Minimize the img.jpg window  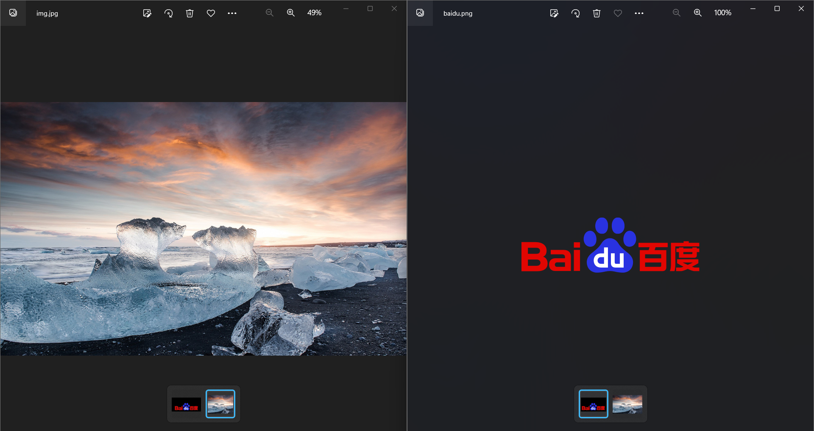(346, 8)
